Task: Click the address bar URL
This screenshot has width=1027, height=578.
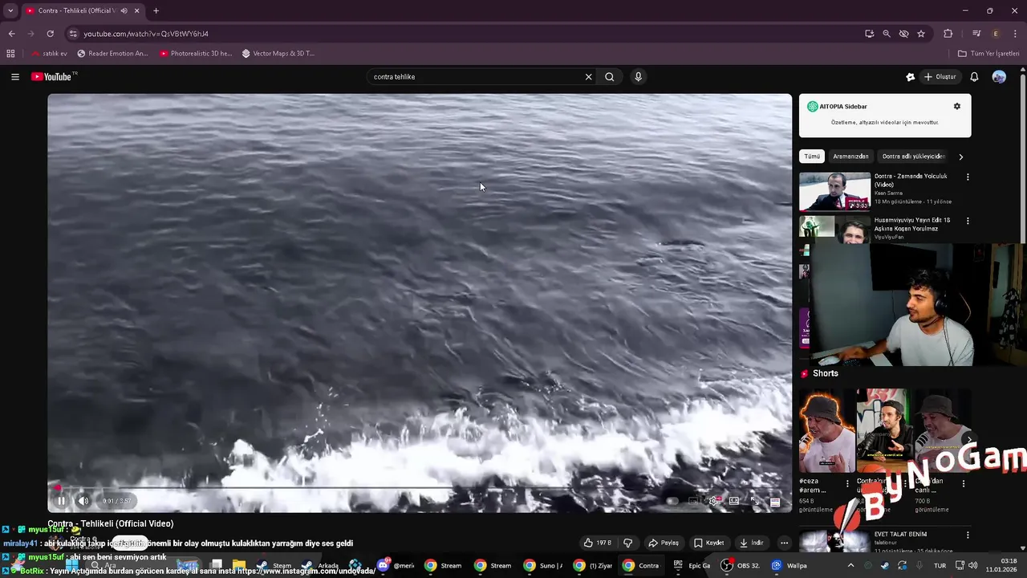Action: coord(146,34)
